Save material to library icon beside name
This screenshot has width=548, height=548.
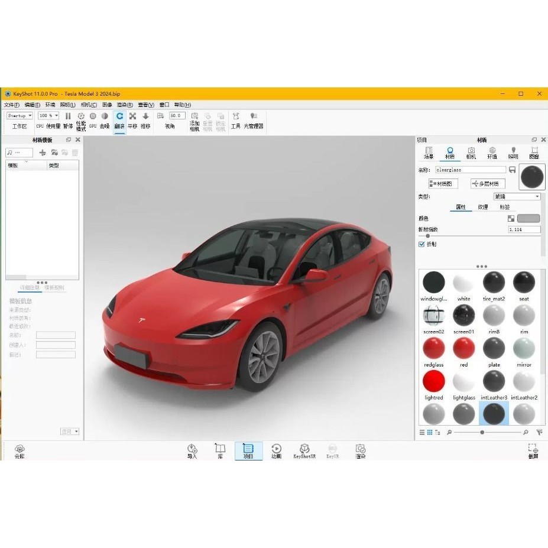(x=513, y=170)
